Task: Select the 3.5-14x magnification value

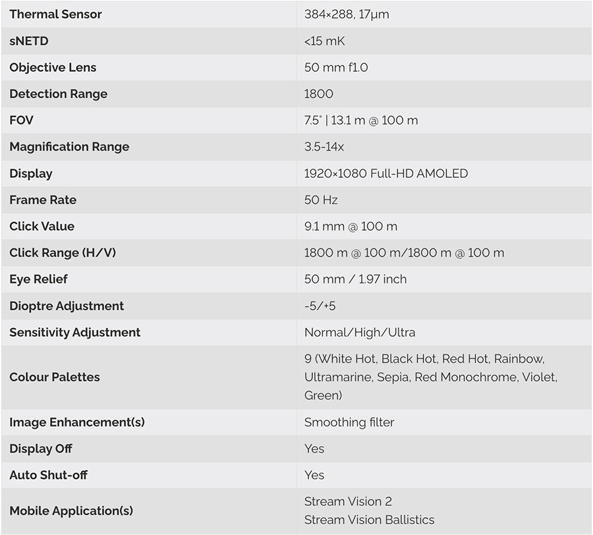Action: (x=324, y=147)
